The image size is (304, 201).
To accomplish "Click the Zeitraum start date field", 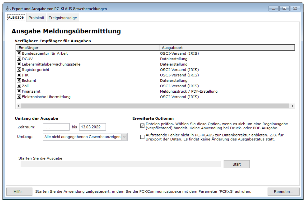I will coord(56,127).
